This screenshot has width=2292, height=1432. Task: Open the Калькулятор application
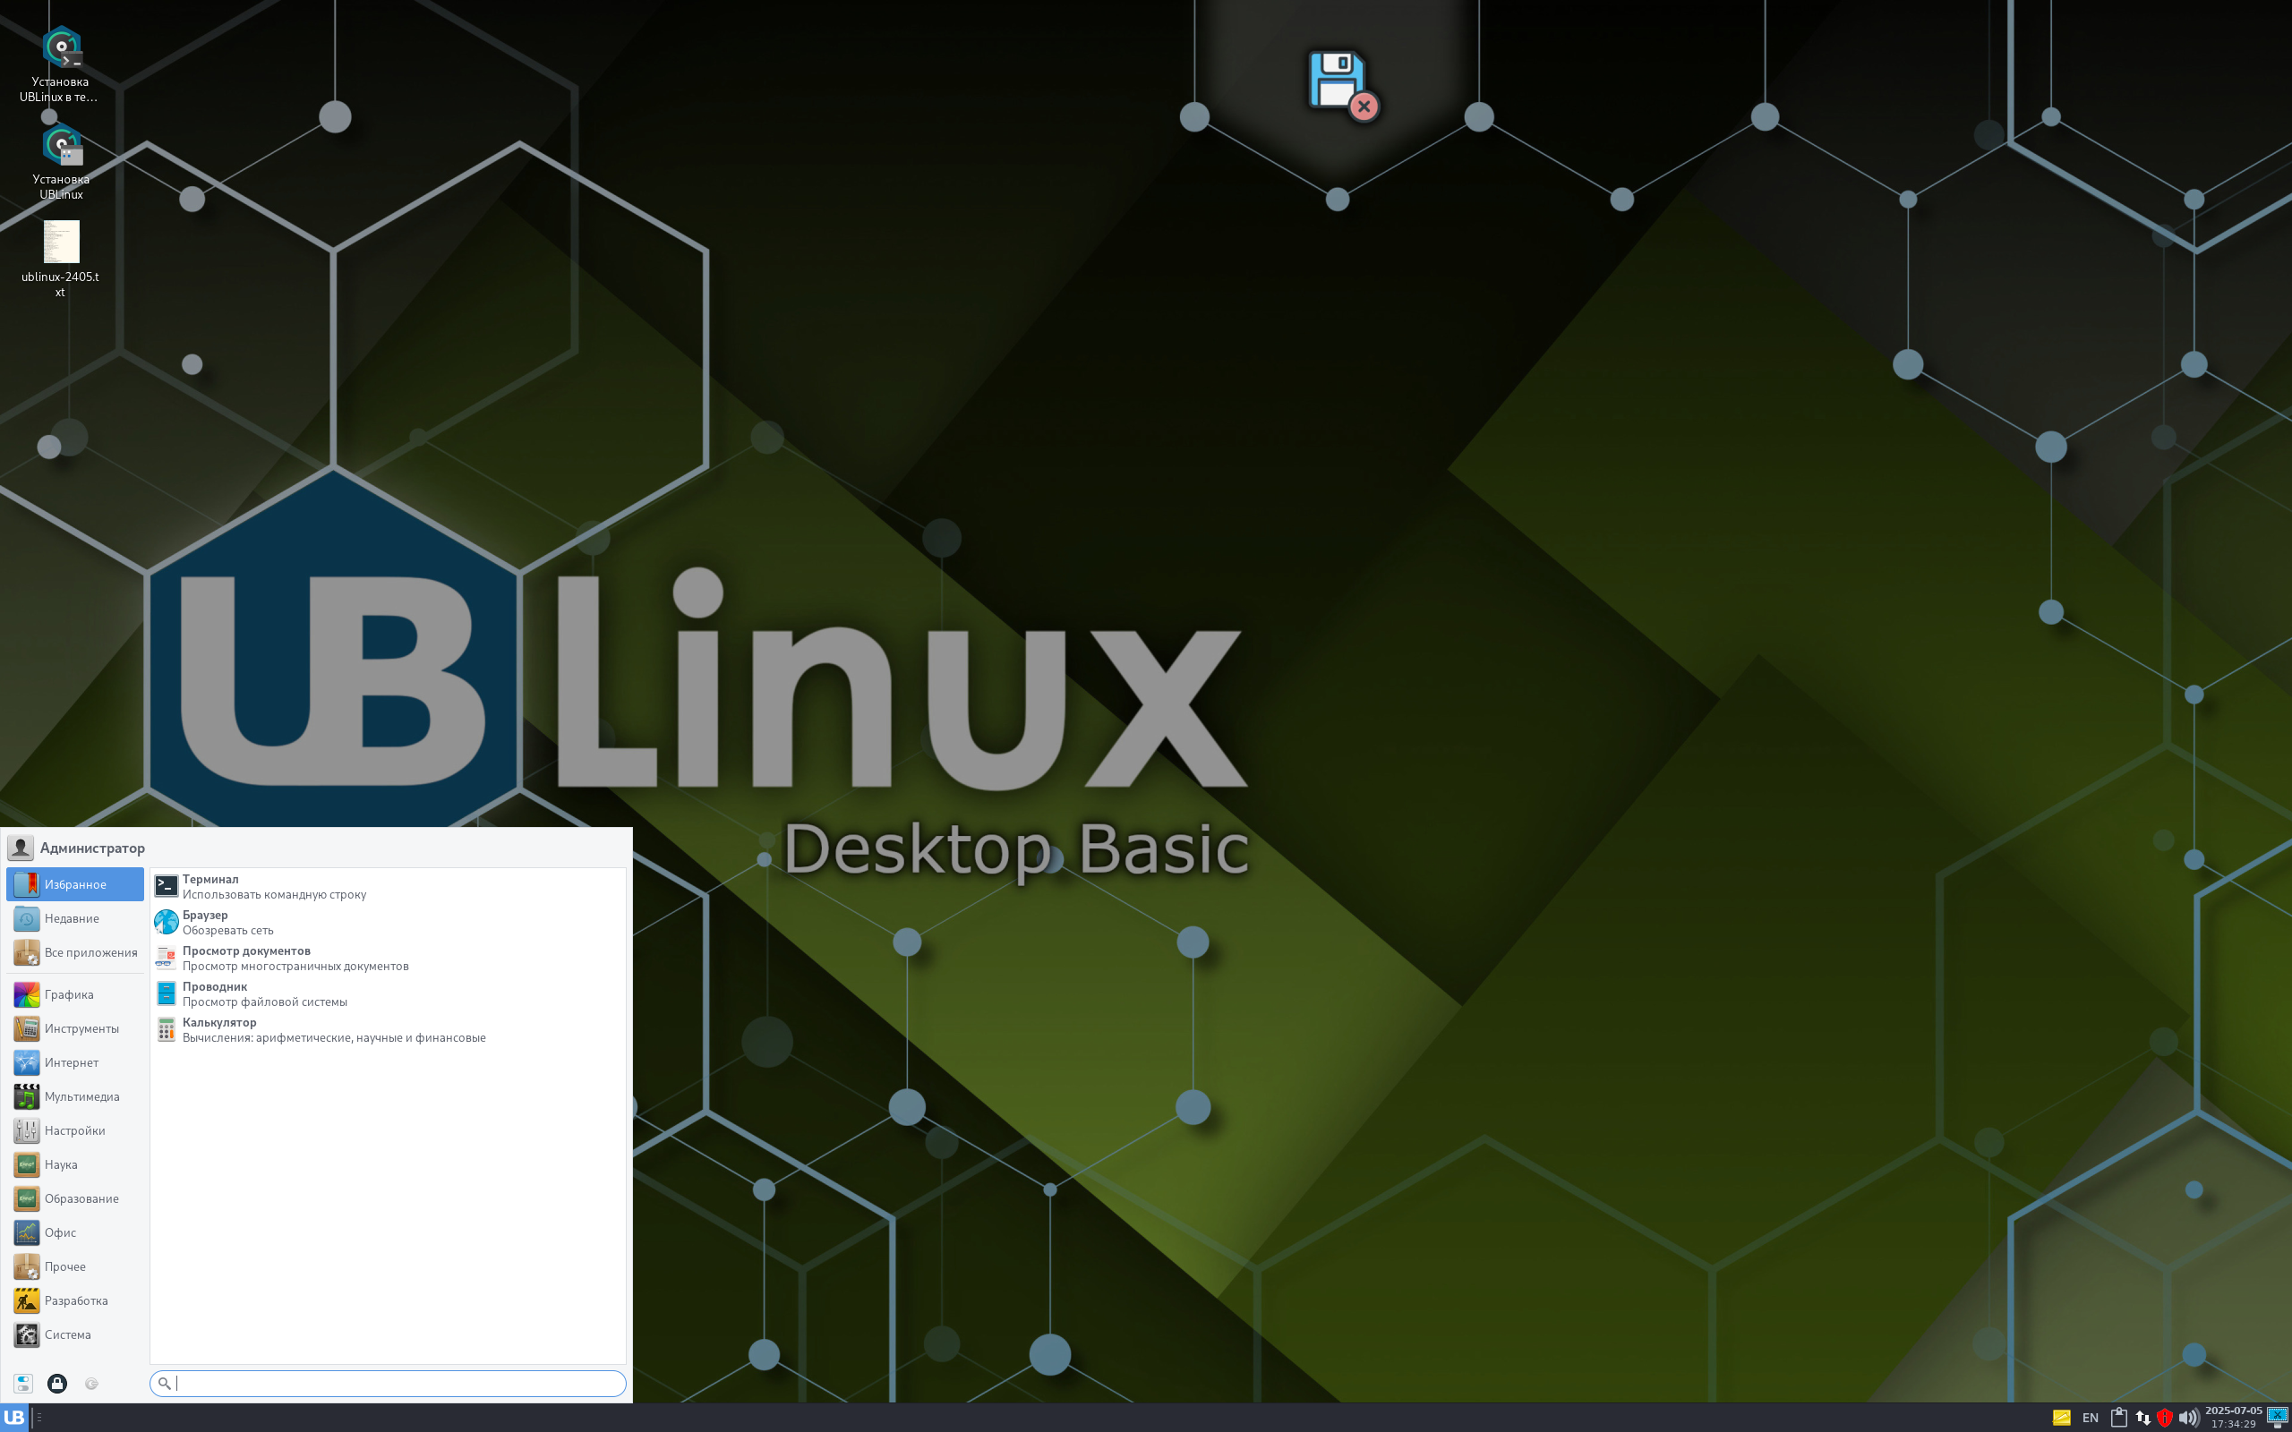tap(388, 1029)
